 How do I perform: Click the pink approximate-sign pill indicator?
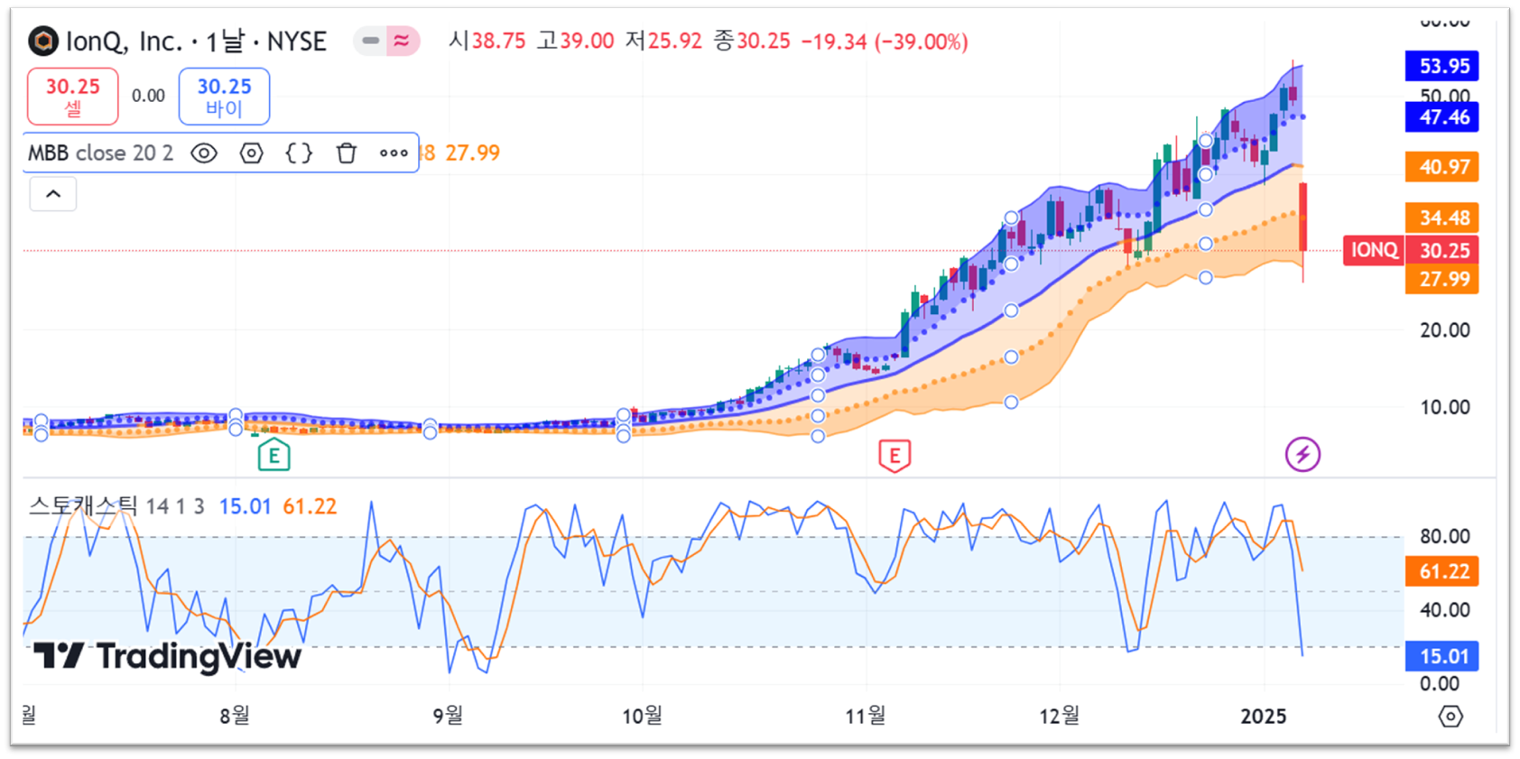[x=403, y=41]
